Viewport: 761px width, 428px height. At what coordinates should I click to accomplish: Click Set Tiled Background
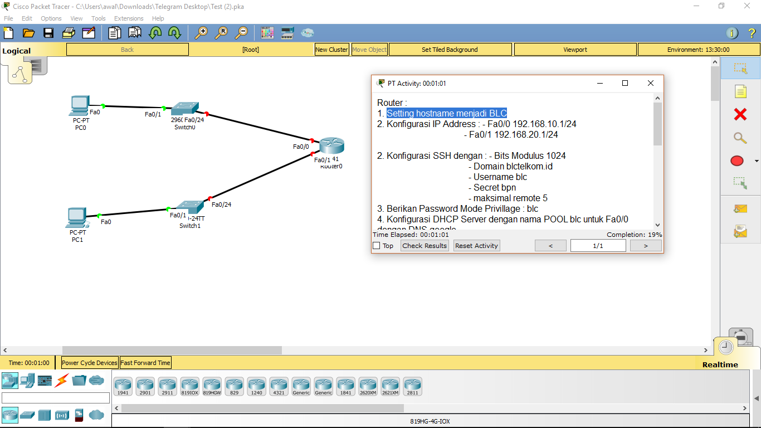(x=450, y=49)
